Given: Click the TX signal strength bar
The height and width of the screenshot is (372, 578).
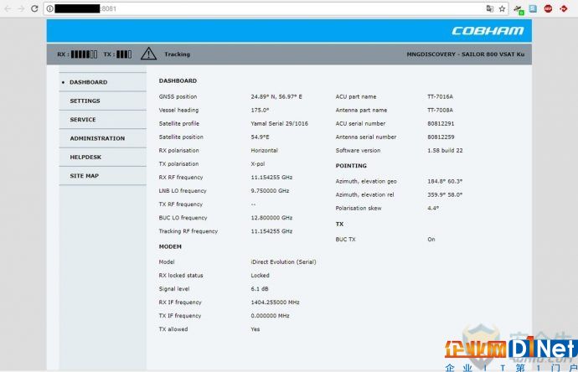Looking at the screenshot, I should (x=124, y=54).
